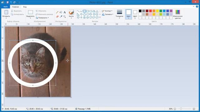Select the Pencil tool
The image size is (200, 112).
click(x=57, y=12)
